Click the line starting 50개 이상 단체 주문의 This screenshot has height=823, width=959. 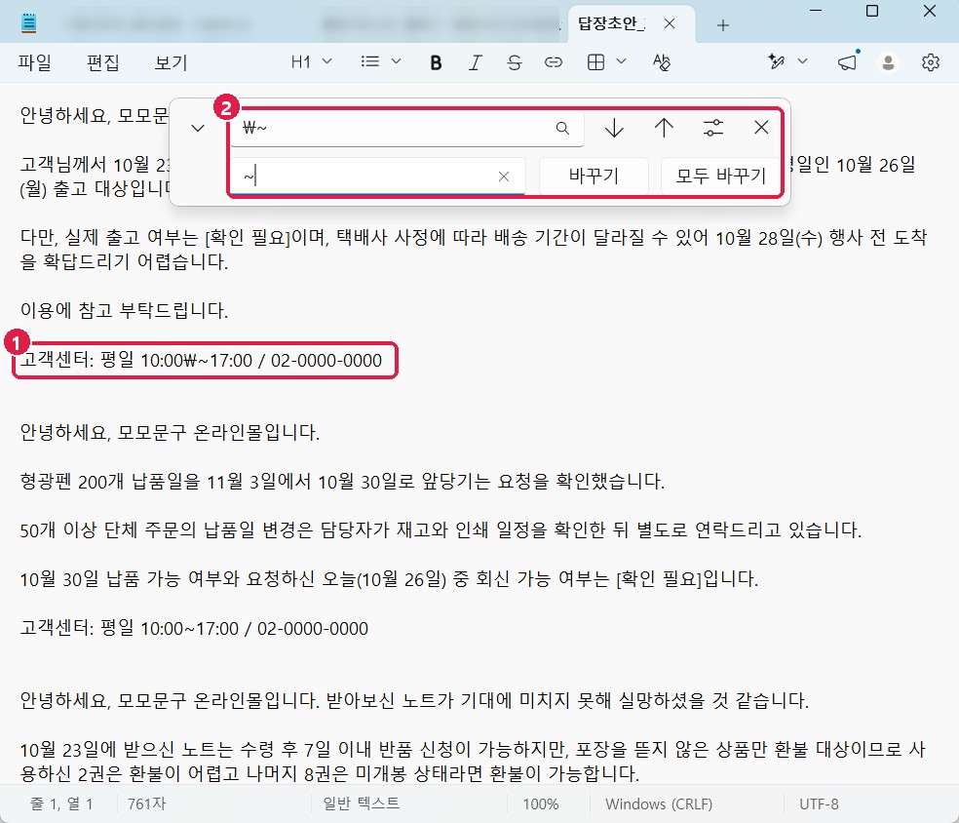tap(441, 529)
